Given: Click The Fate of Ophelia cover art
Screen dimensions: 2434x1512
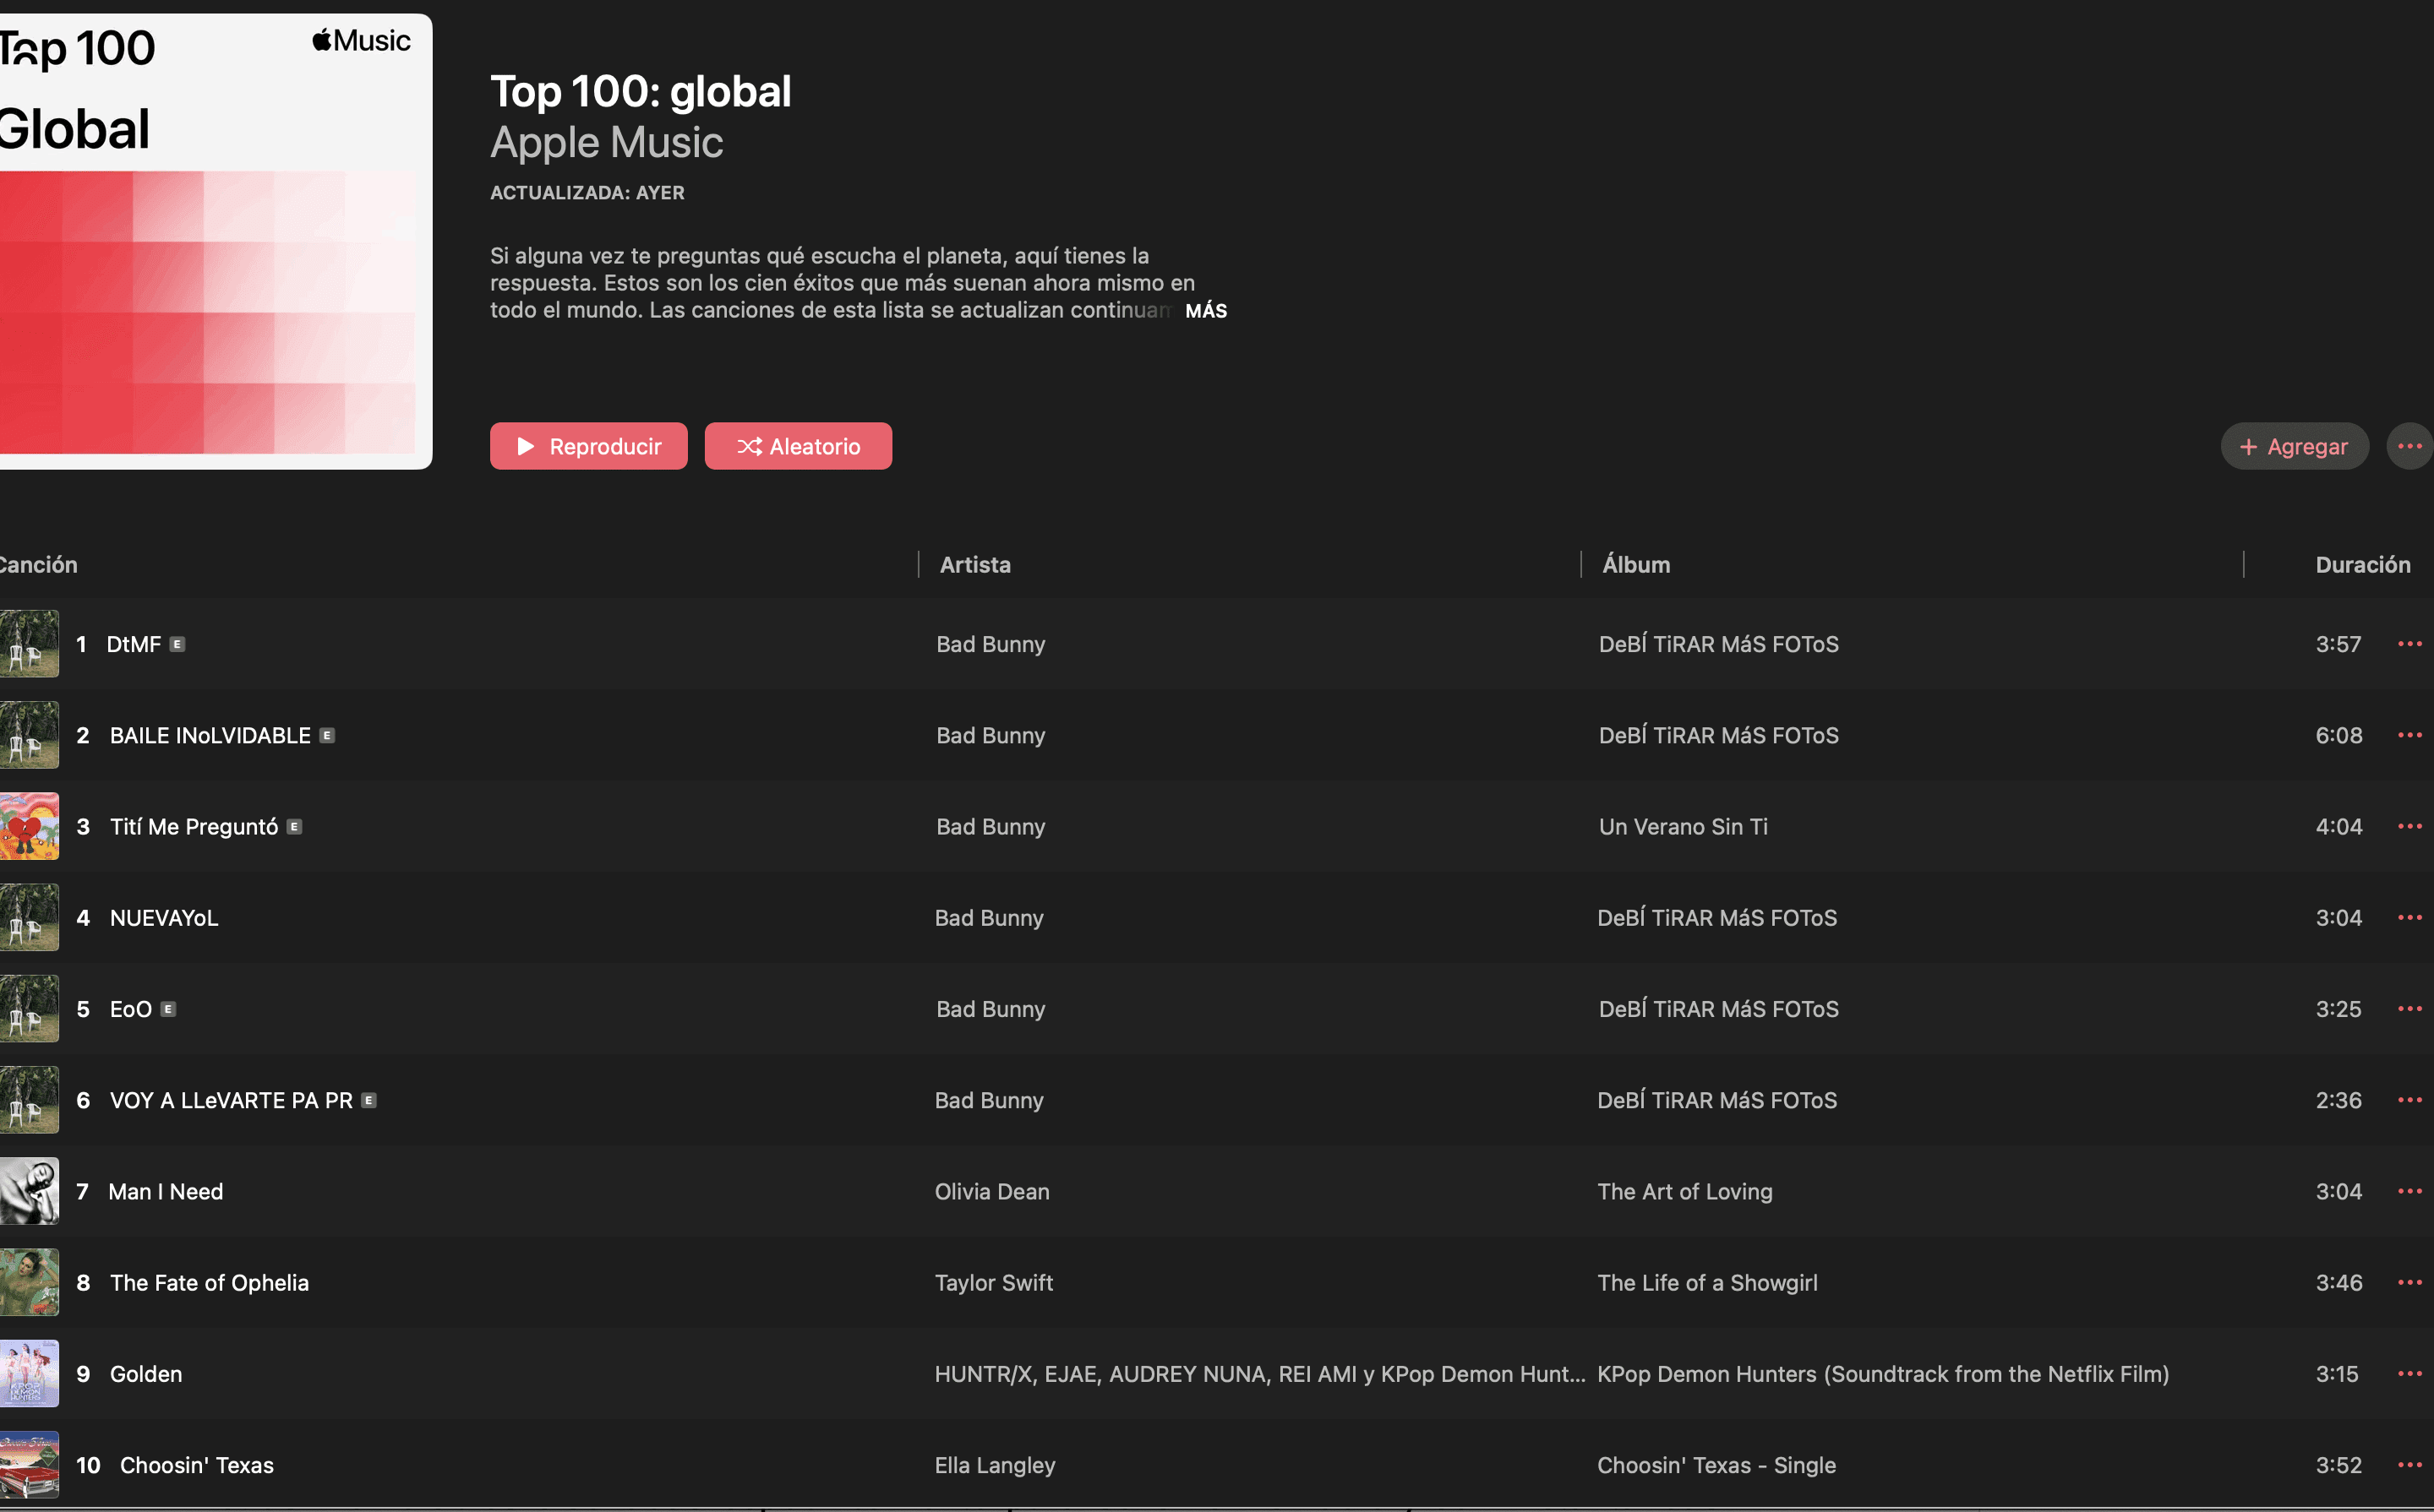Looking at the screenshot, I should pyautogui.click(x=29, y=1283).
